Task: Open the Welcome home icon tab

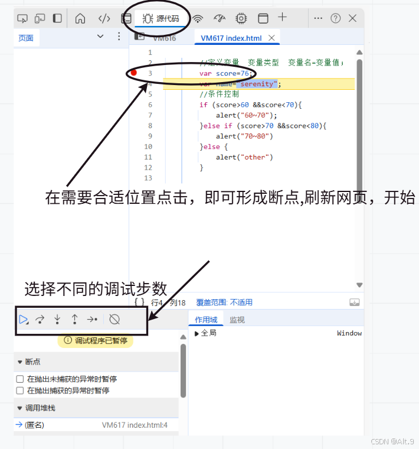Action: tap(80, 19)
